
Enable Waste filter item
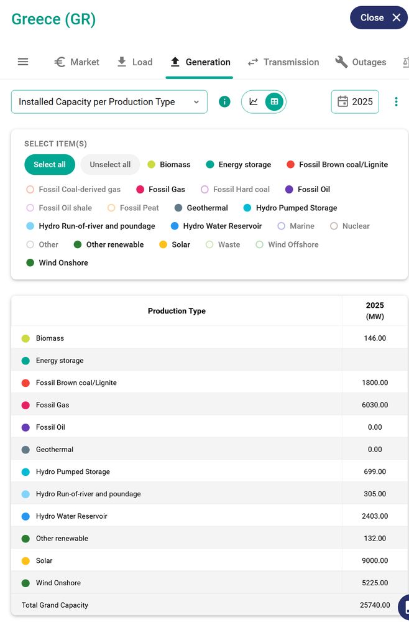tap(223, 244)
